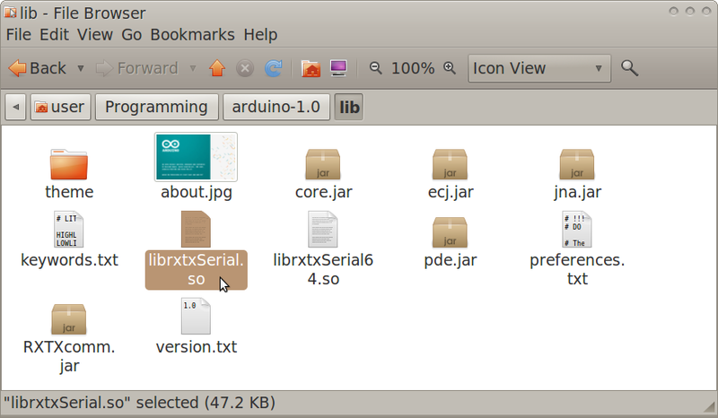
Task: Click the theme folder name label
Action: pyautogui.click(x=69, y=192)
